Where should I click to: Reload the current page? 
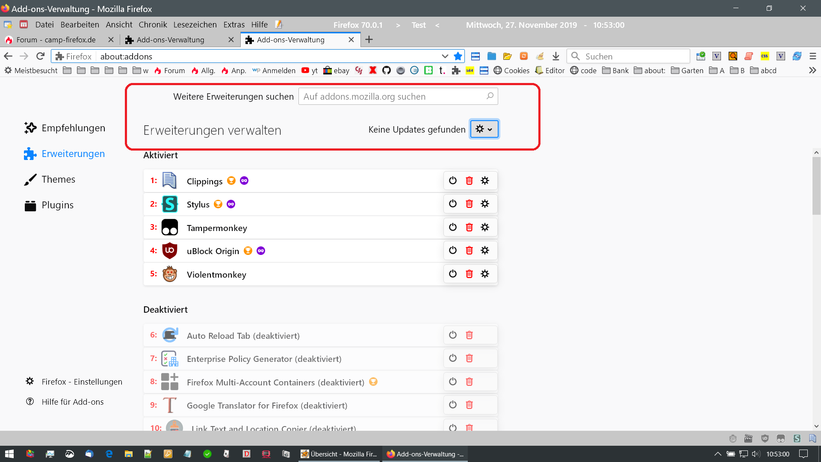[40, 56]
